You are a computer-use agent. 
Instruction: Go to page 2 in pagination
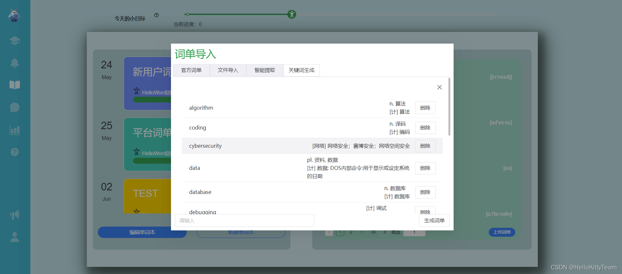coord(351,232)
